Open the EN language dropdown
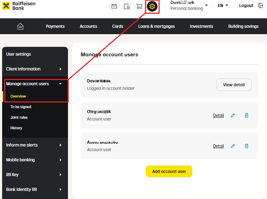This screenshot has width=267, height=199. (223, 5)
